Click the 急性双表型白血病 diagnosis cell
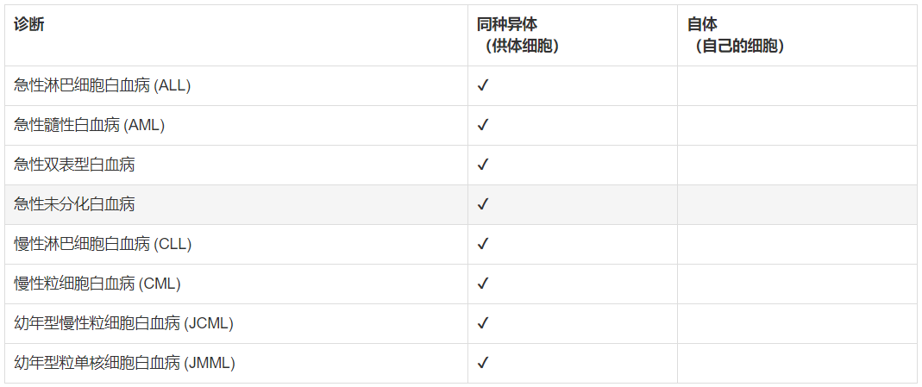 [x=75, y=165]
